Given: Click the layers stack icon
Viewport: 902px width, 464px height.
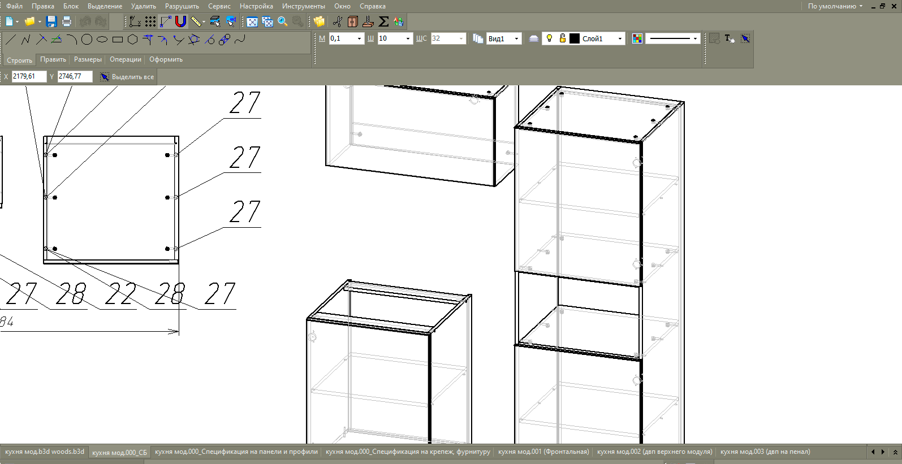Looking at the screenshot, I should (533, 38).
